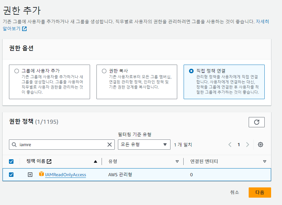The width and height of the screenshot is (282, 205).
Task: Click the 1 개 일치 match count
Action: (183, 145)
